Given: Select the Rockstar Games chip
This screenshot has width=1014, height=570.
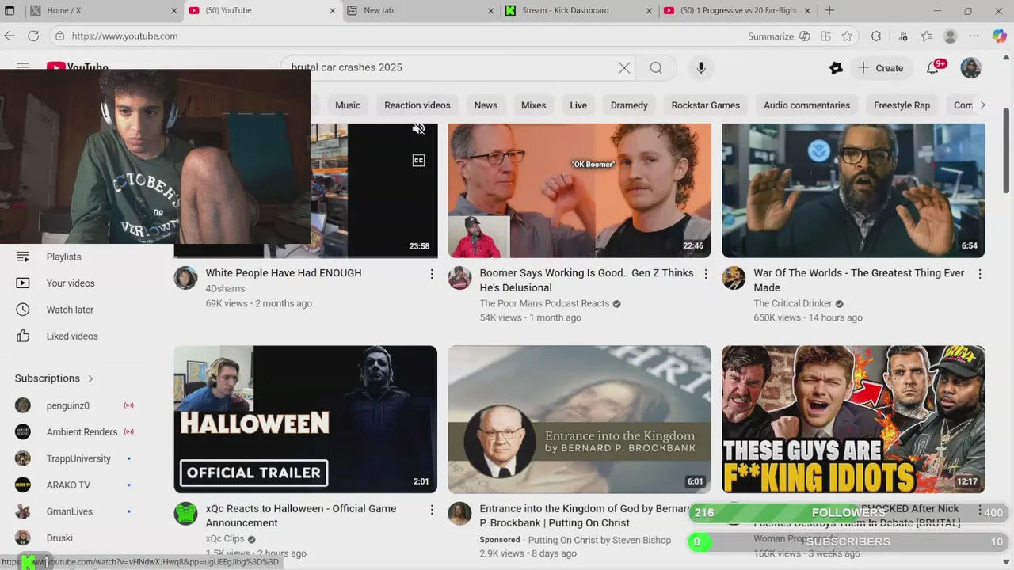Looking at the screenshot, I should tap(706, 105).
